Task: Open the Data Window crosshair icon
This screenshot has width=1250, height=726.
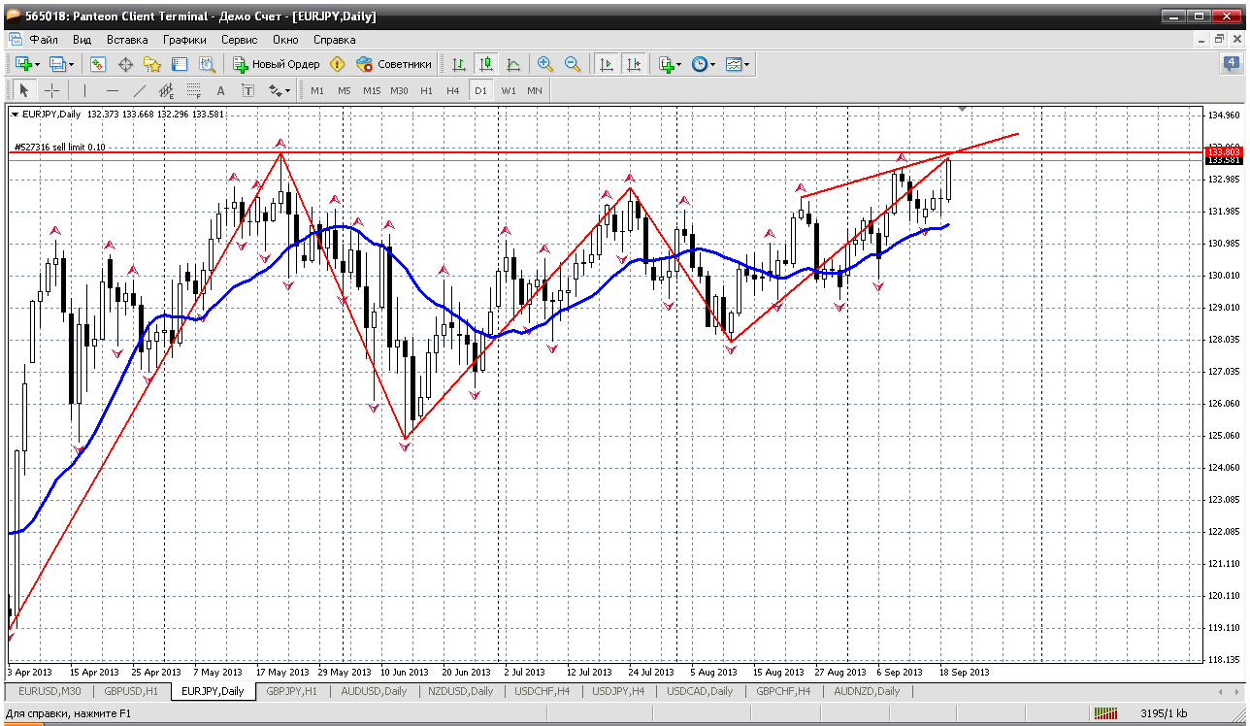Action: tap(125, 64)
